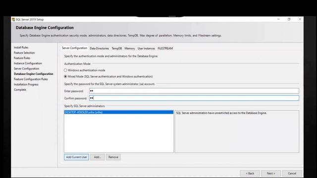Go back with the Back button
This screenshot has height=178, width=317.
pos(250,174)
